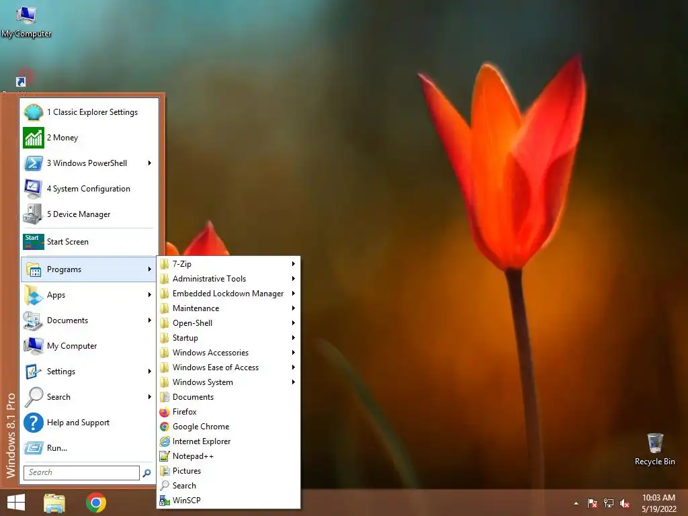688x516 pixels.
Task: Click the start menu Search text field
Action: tap(81, 472)
